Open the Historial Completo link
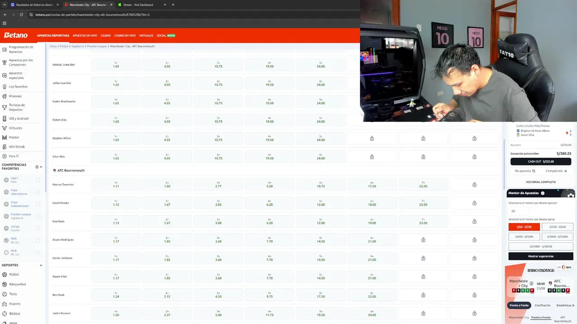The image size is (577, 324). coord(541,182)
